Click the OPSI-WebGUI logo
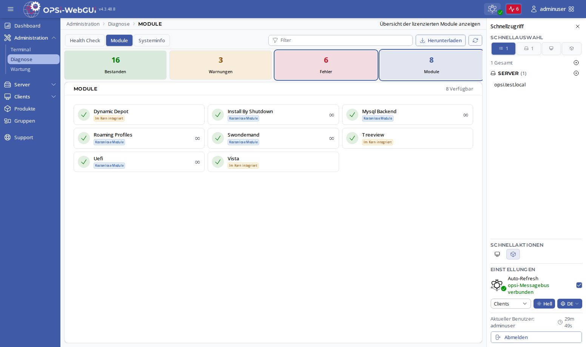The height and width of the screenshot is (347, 586). coord(60,9)
